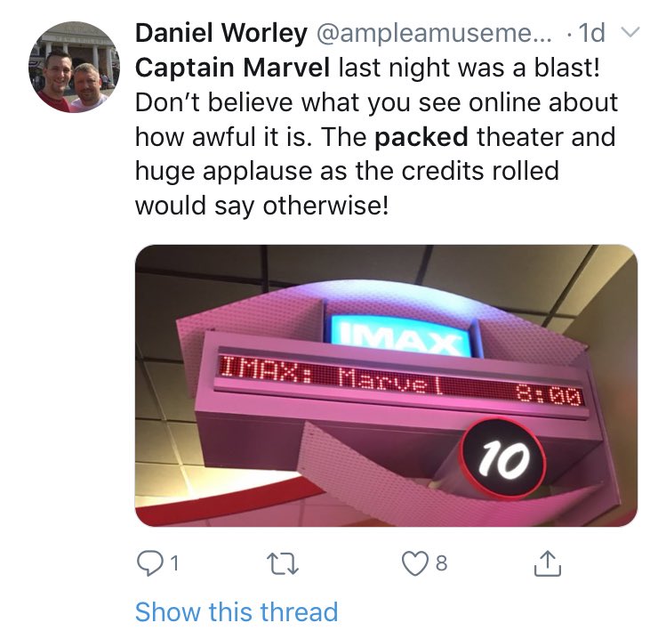
Task: Open the @ampleamuseme... handle
Action: 433,33
